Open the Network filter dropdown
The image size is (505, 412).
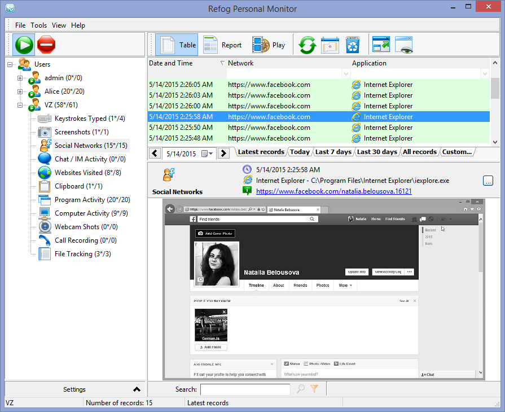[x=345, y=73]
